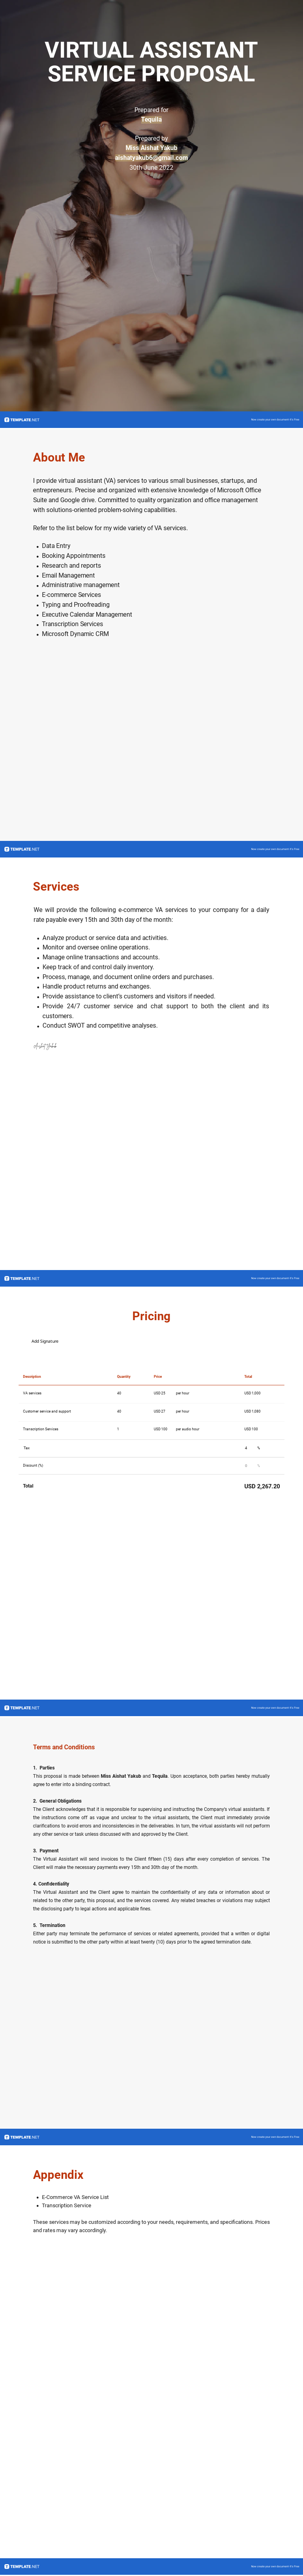Click USD 1,080 total for customer service
This screenshot has width=303, height=2576.
(x=252, y=1411)
